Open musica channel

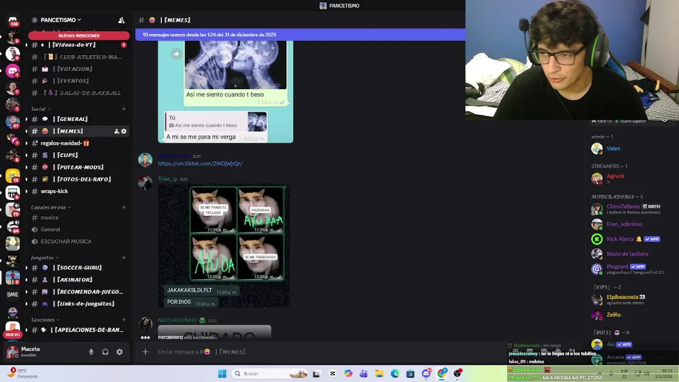click(x=79, y=218)
